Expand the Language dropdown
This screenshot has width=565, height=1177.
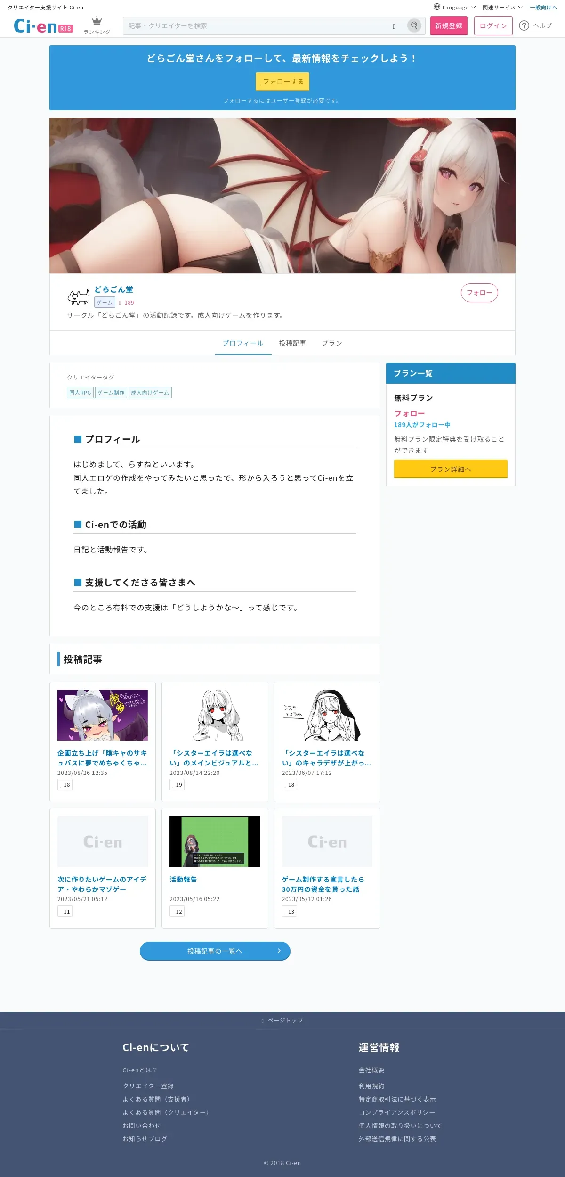(455, 8)
